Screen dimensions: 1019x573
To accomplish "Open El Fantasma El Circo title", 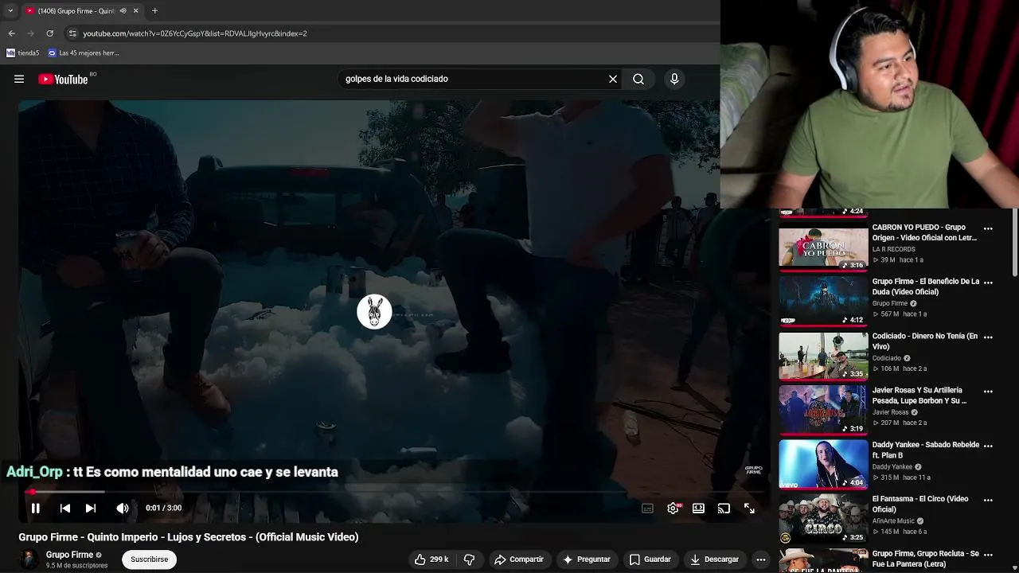I will pos(920,504).
